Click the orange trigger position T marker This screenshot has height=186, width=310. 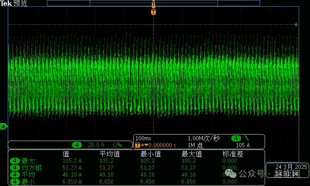click(153, 12)
